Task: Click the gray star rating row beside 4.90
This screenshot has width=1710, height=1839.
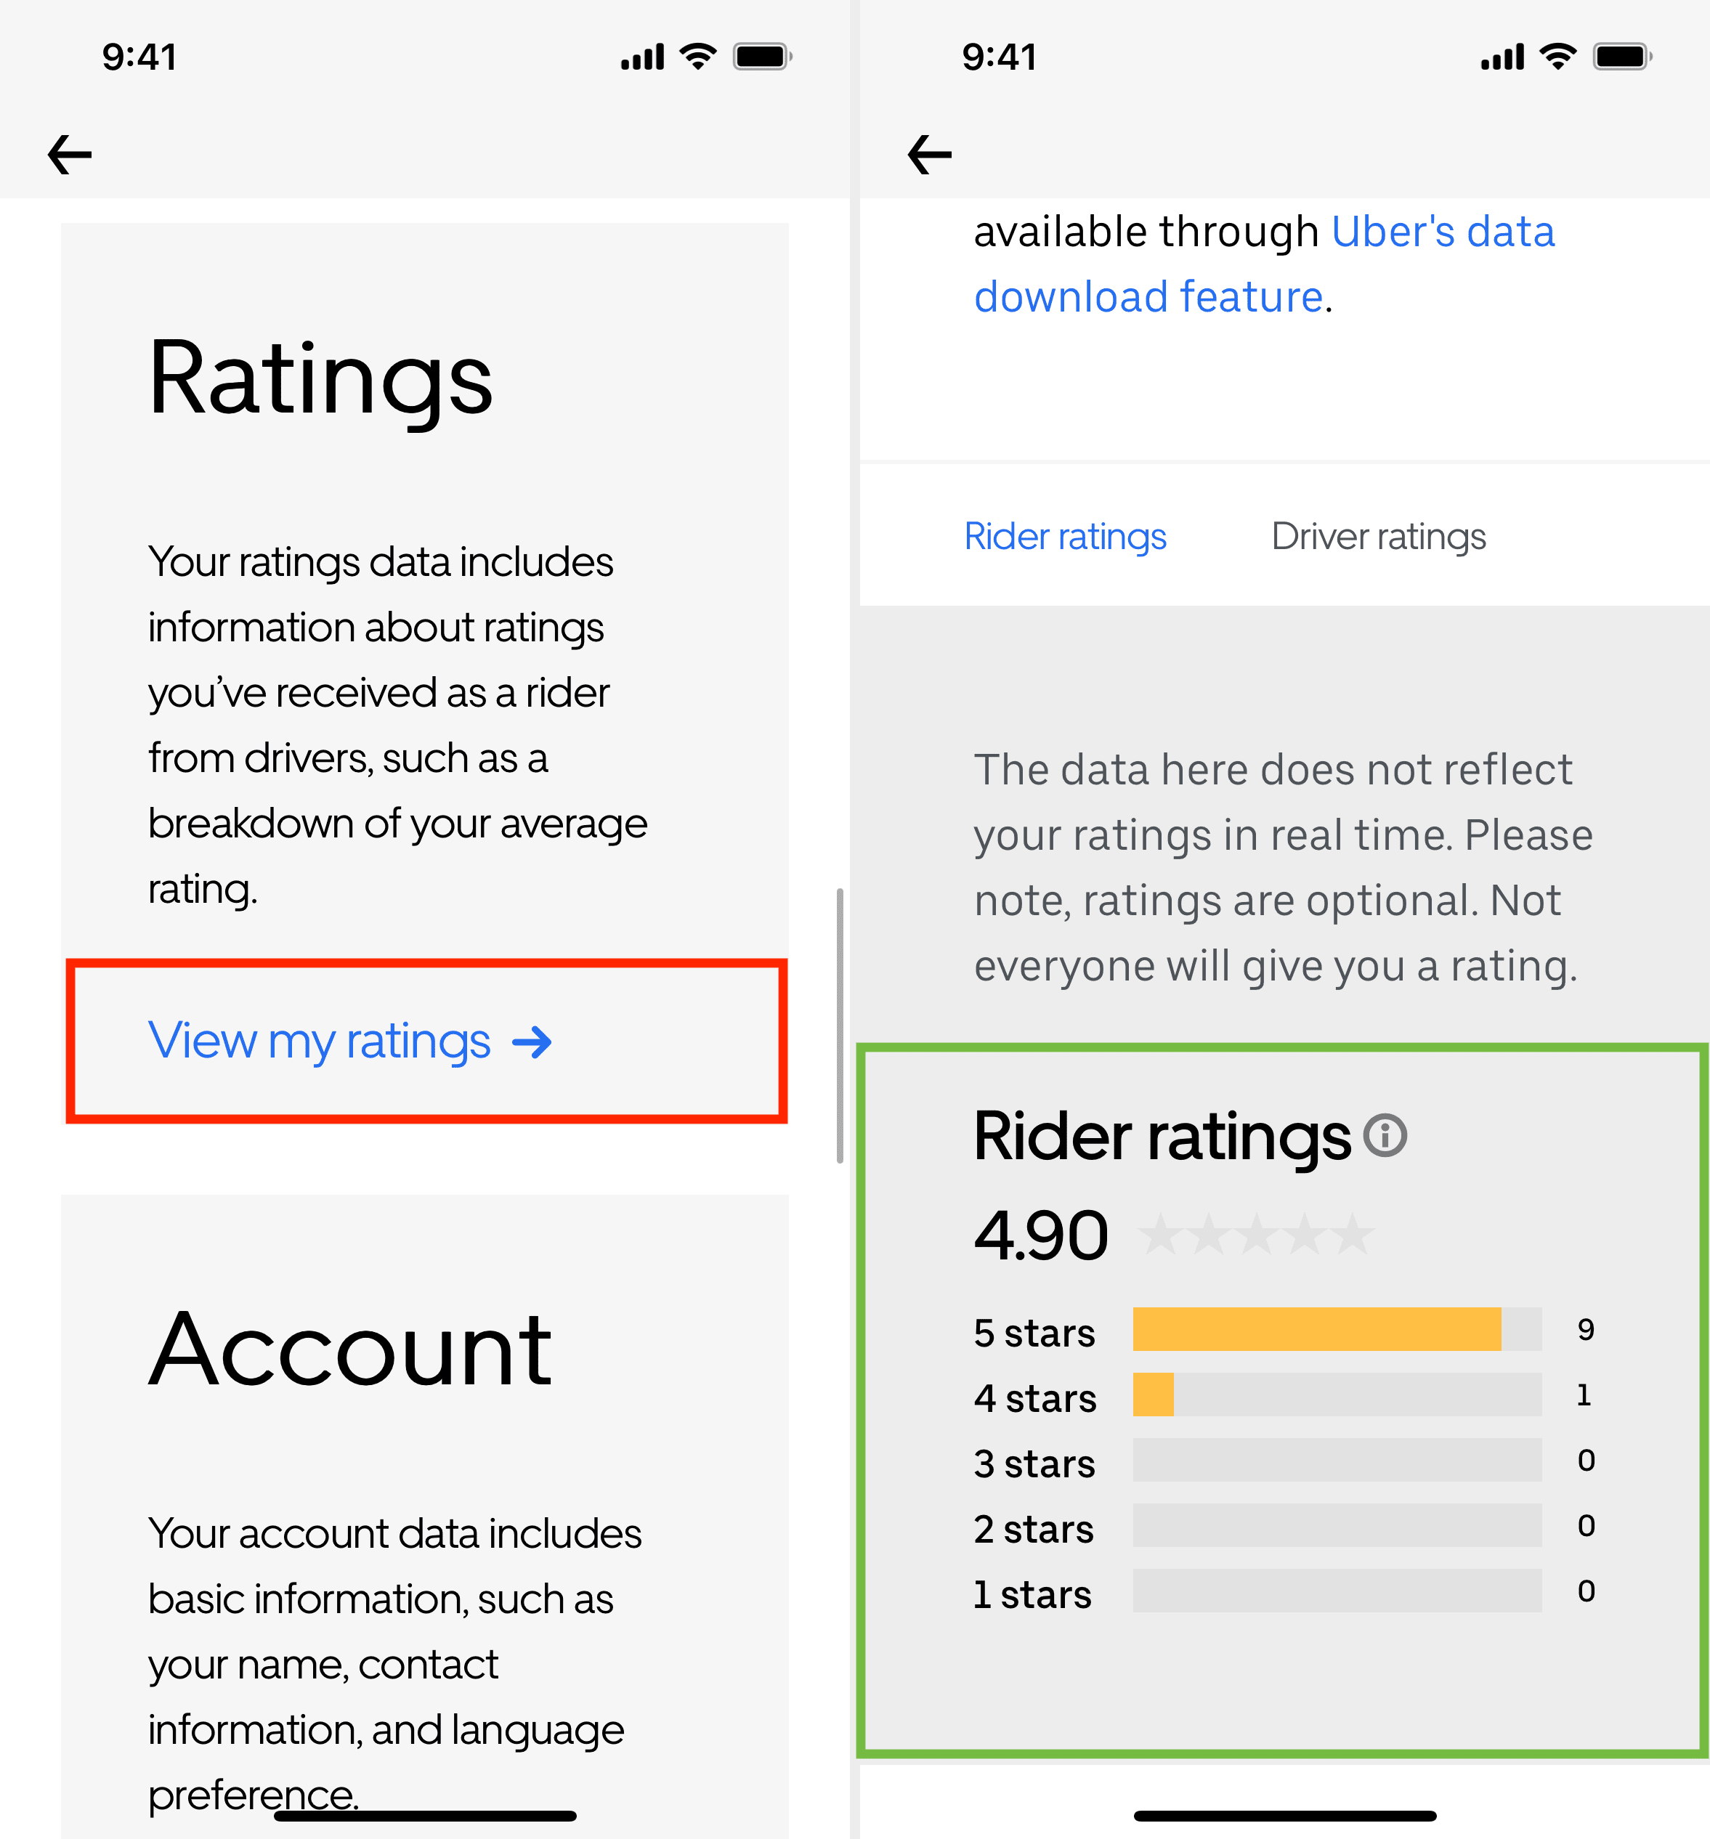Action: coord(1256,1235)
